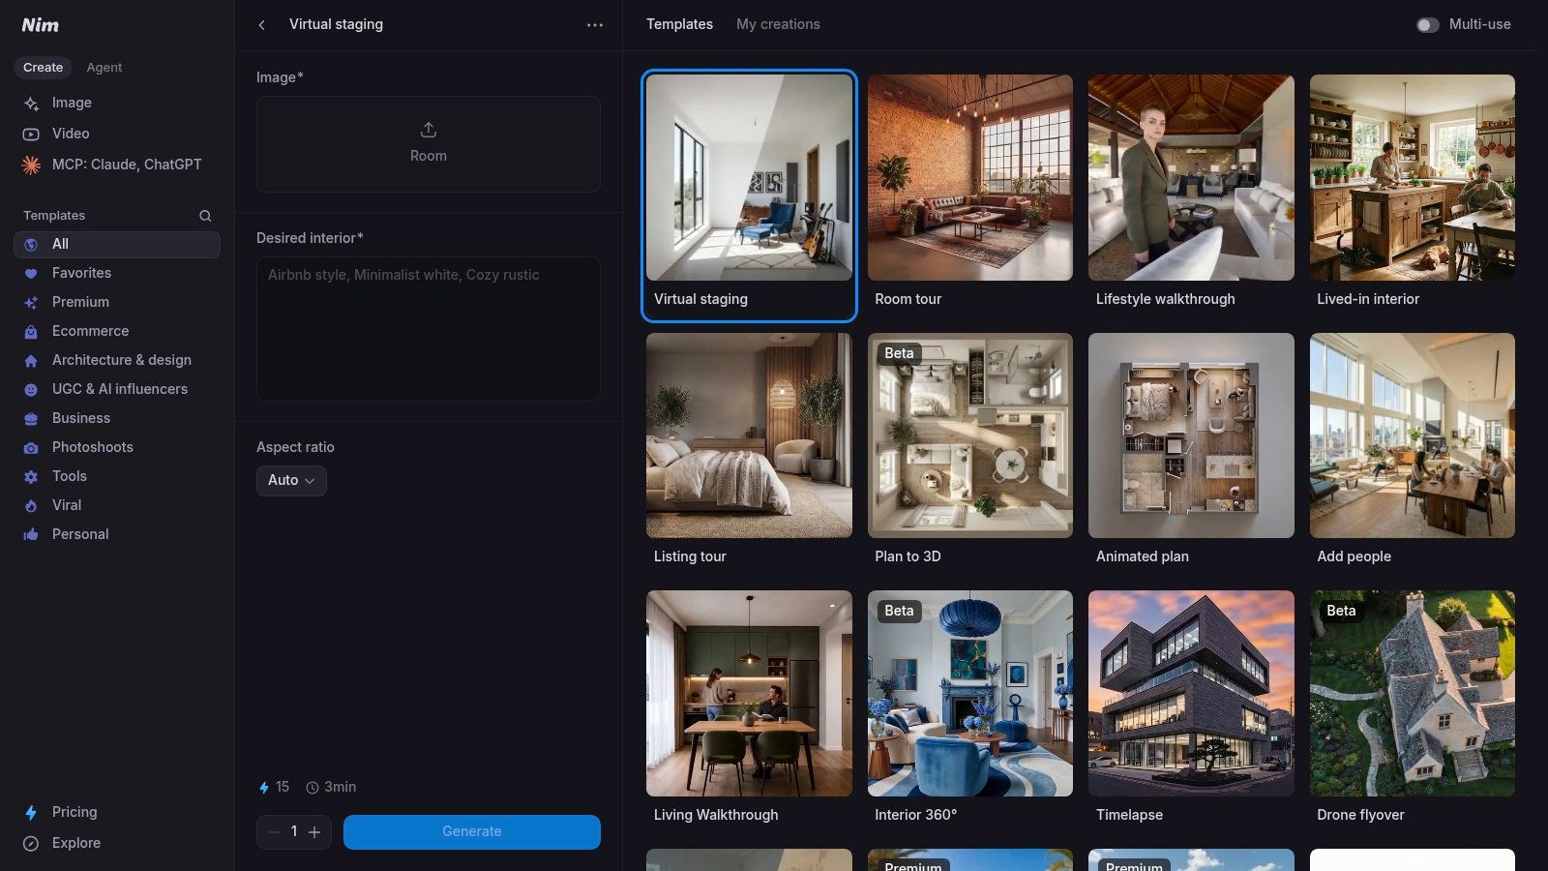Click the flame icon beside Viral
The height and width of the screenshot is (871, 1548).
(x=31, y=506)
